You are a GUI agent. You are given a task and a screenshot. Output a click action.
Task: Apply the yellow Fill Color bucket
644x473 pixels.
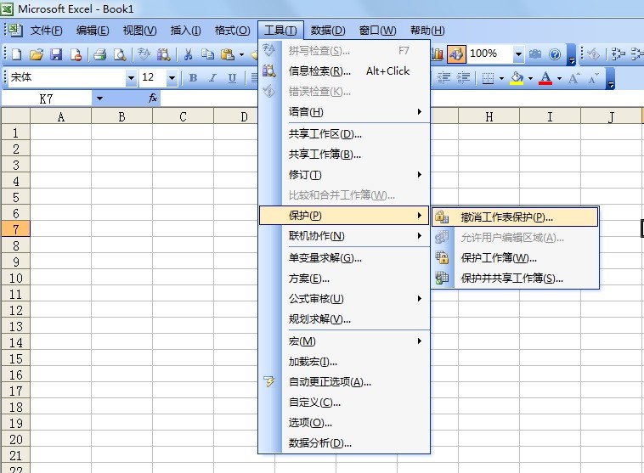517,77
